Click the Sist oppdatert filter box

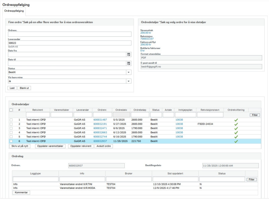click(x=175, y=179)
